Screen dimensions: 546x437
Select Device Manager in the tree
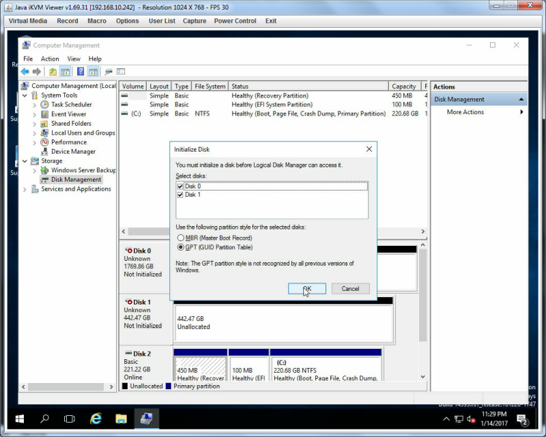click(73, 152)
